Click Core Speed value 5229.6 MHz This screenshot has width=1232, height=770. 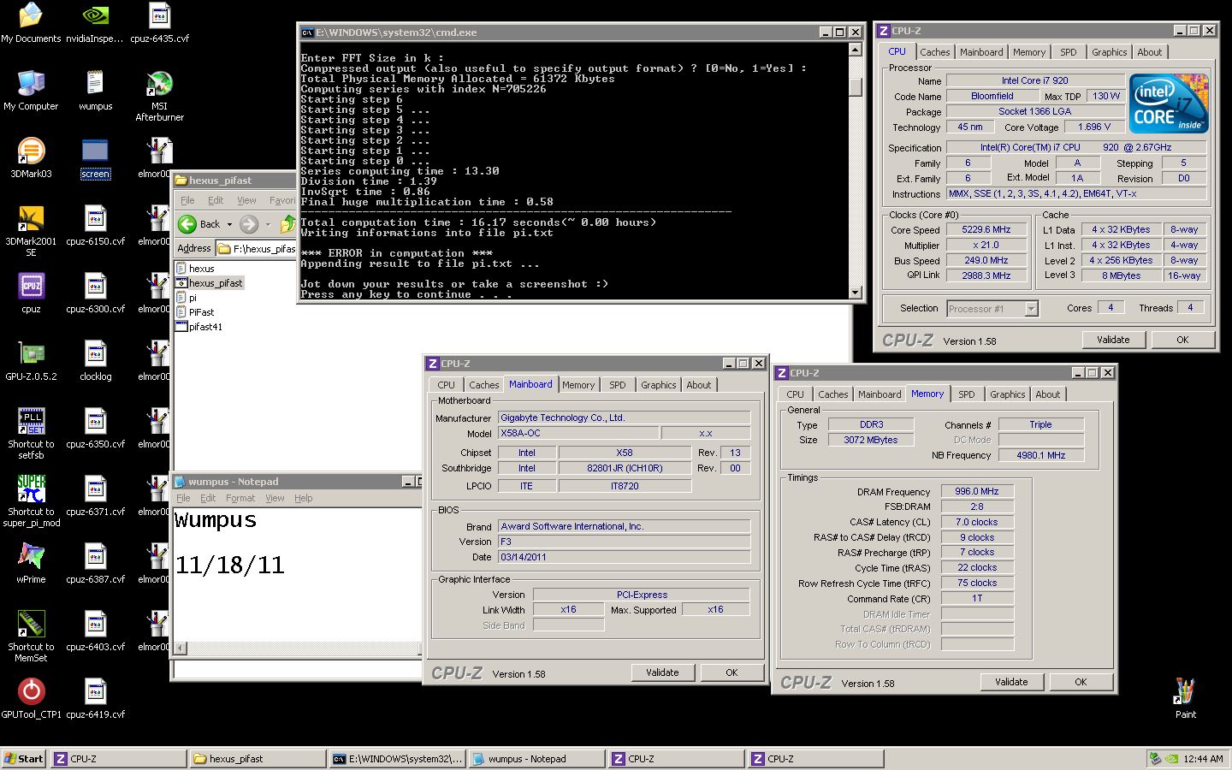pos(986,229)
